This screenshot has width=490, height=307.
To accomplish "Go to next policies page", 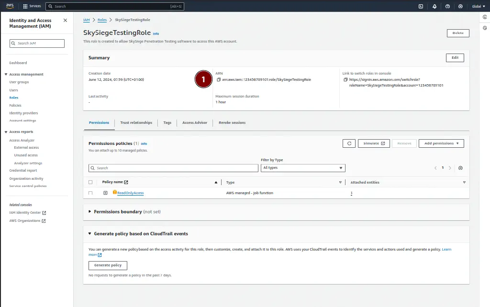I will [x=450, y=168].
